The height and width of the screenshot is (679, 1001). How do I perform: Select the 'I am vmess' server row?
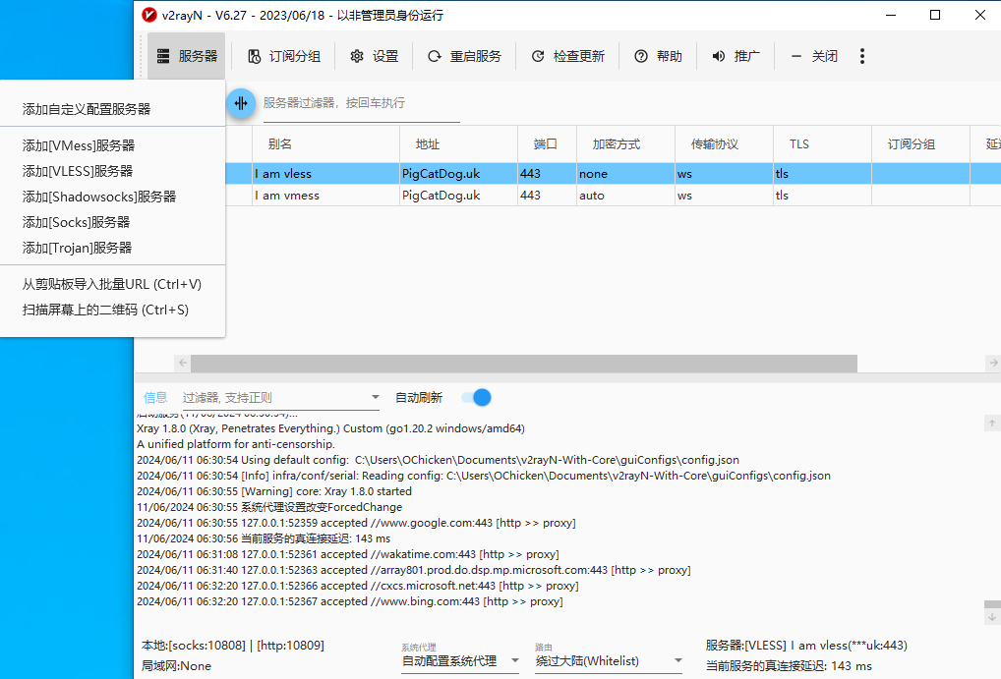tap(613, 196)
